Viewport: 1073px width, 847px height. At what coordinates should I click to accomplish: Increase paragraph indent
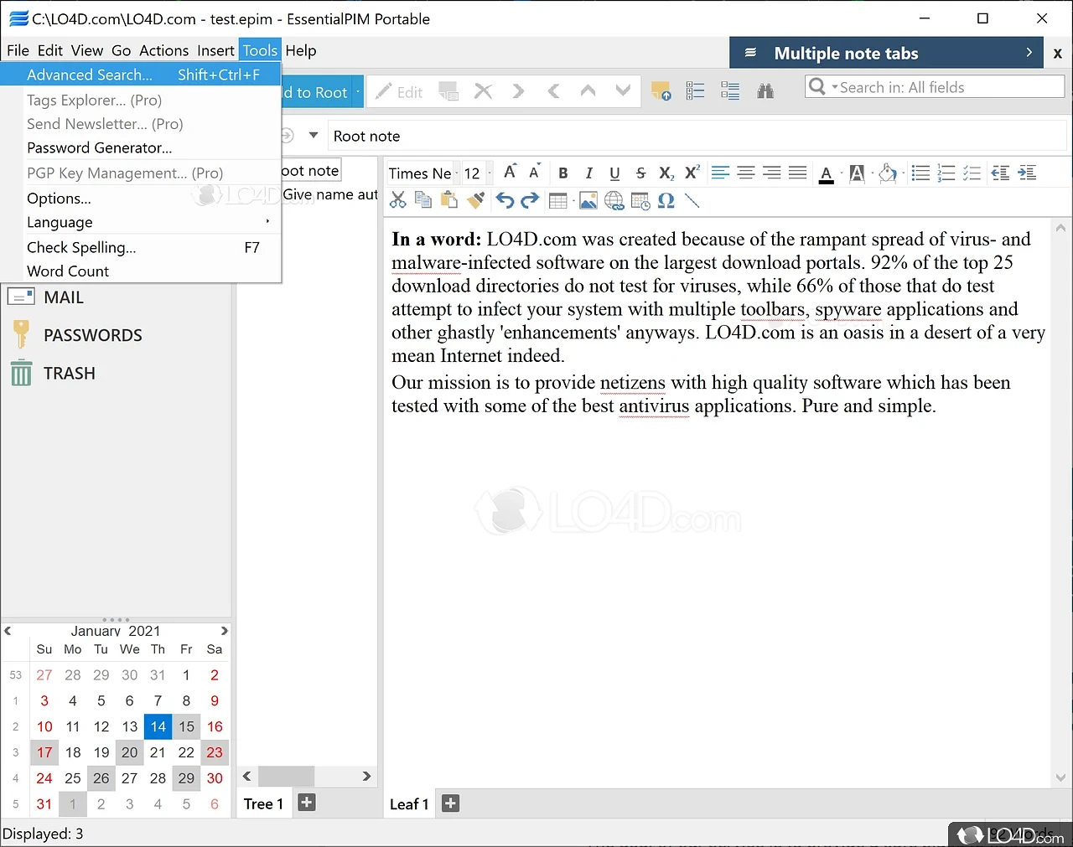pyautogui.click(x=1027, y=173)
